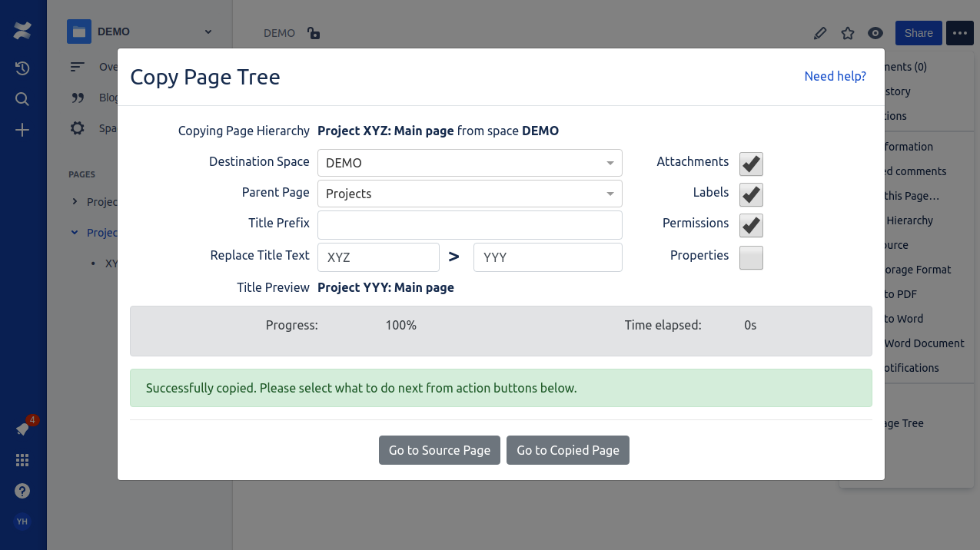Screen dimensions: 980x550
Task: Click the Share button
Action: 919,33
